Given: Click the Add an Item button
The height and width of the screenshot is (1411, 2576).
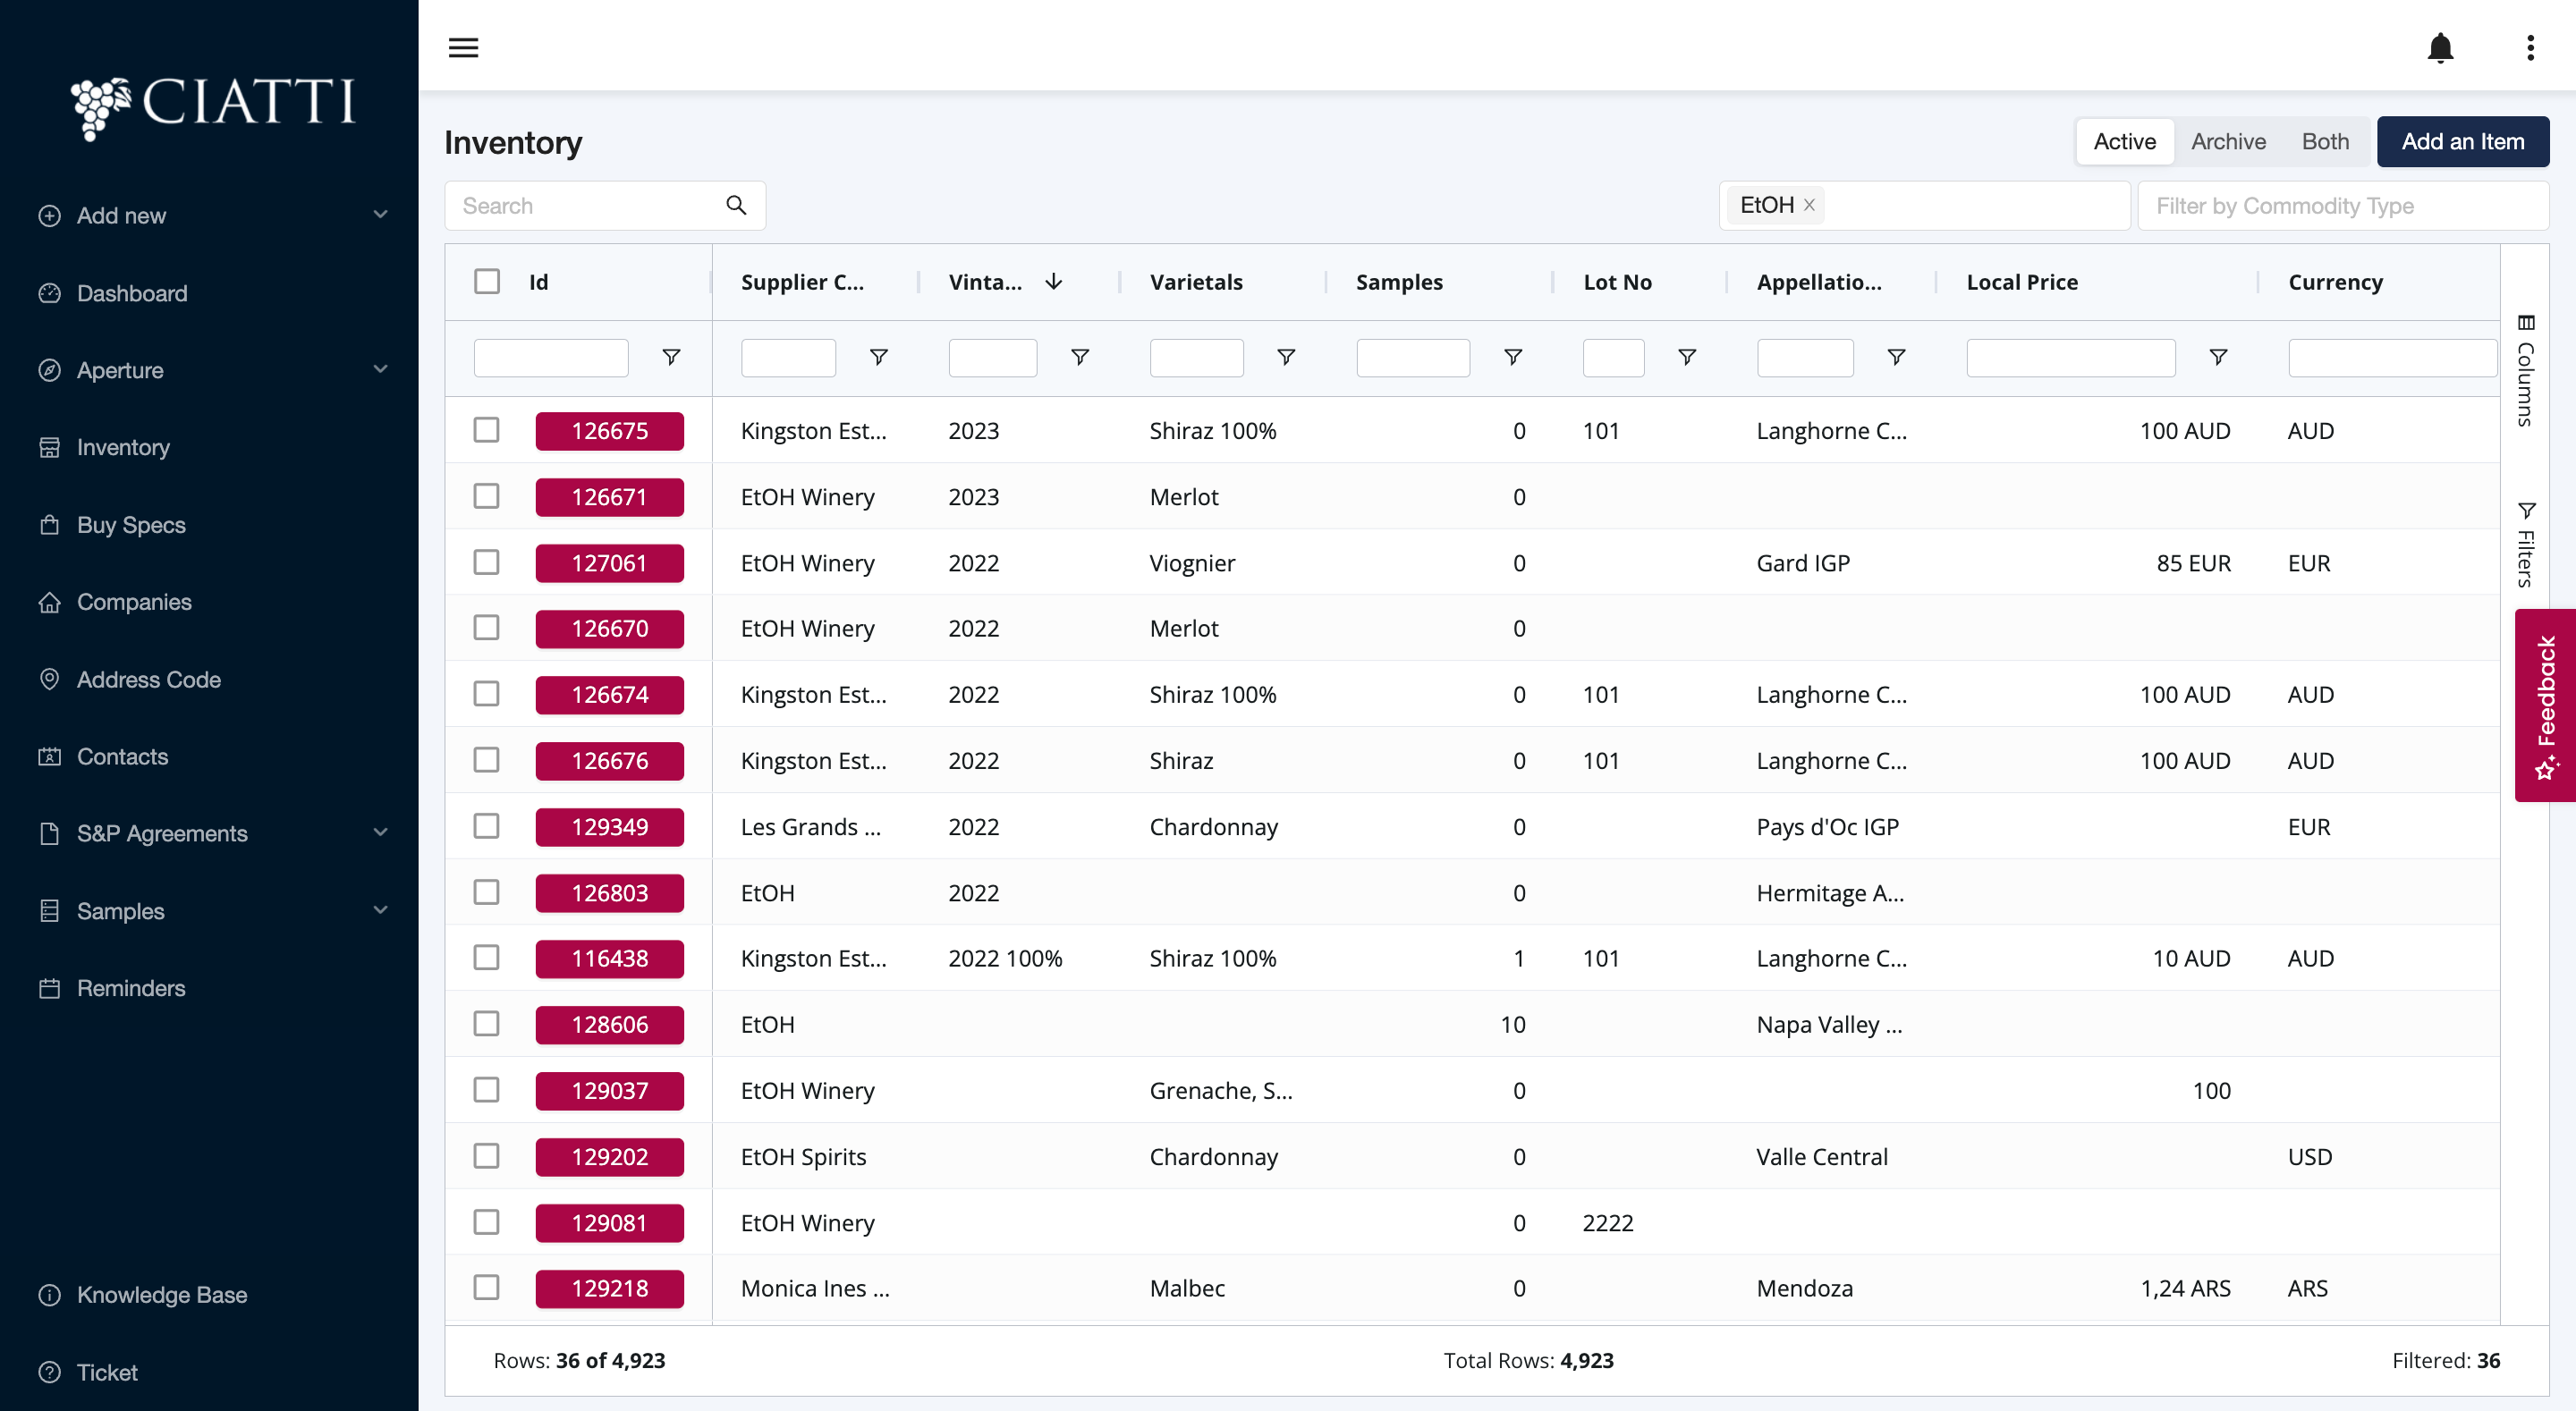Looking at the screenshot, I should point(2462,142).
